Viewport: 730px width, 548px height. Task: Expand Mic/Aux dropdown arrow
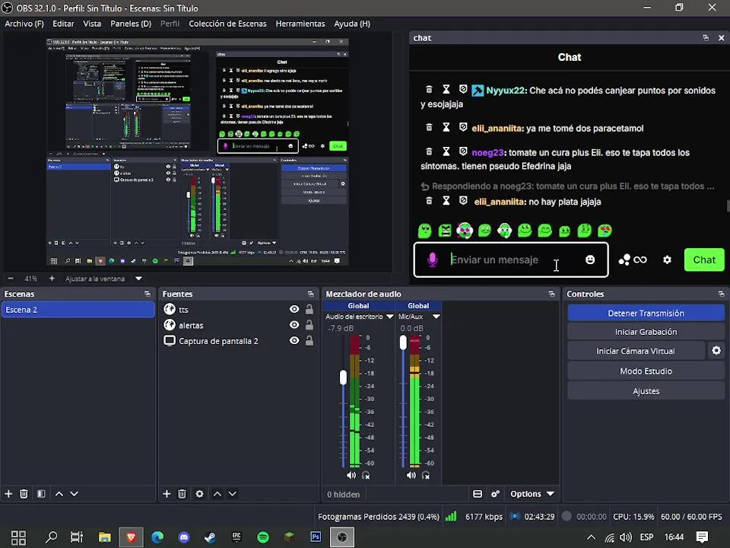tap(436, 317)
